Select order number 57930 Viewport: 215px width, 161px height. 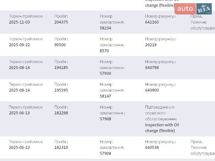coord(105,73)
